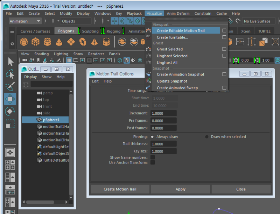
Task: Click the Snap to curves icon
Action: click(122, 21)
